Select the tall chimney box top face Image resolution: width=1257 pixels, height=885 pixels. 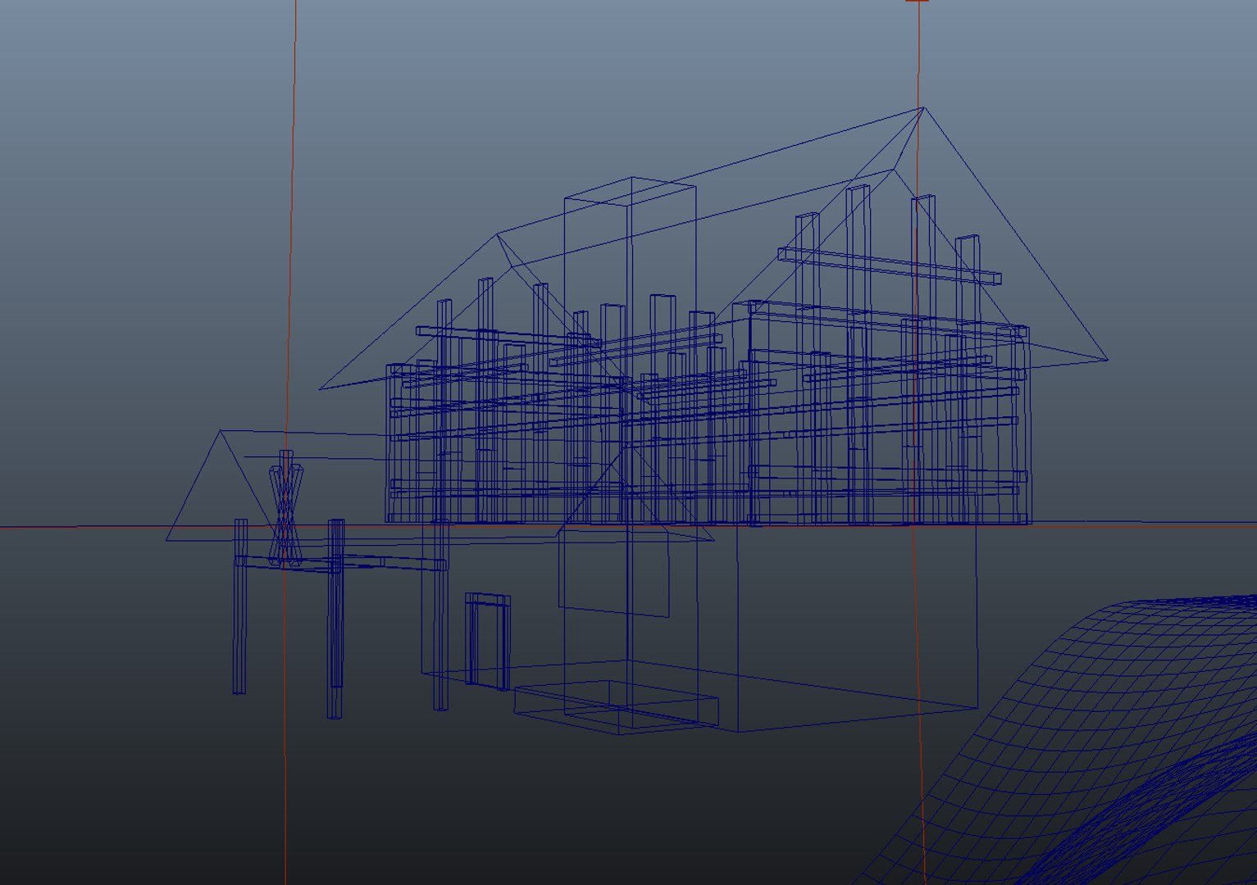[630, 191]
